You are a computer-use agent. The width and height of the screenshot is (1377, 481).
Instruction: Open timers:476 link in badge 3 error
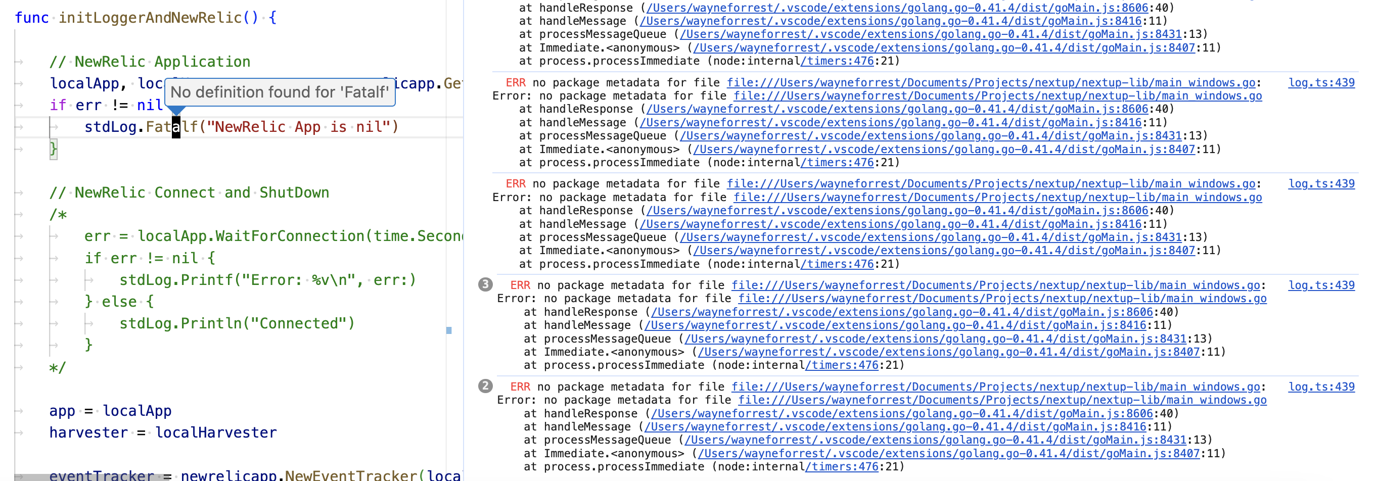841,365
